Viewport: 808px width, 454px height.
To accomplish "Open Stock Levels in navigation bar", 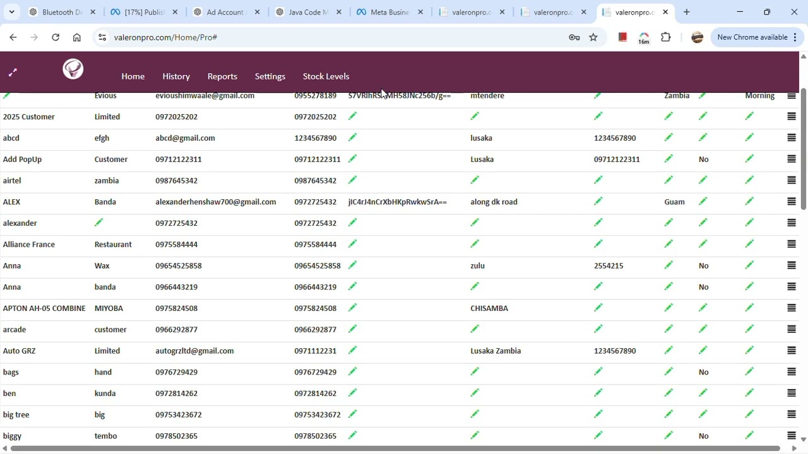I will [326, 76].
